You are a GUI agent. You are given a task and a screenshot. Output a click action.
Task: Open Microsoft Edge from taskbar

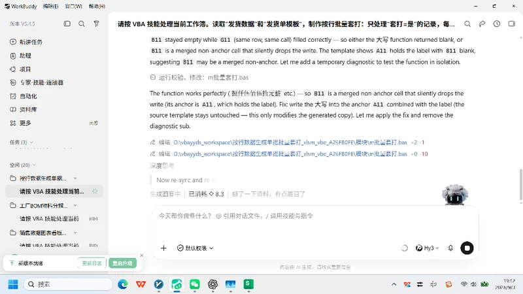pos(123,284)
